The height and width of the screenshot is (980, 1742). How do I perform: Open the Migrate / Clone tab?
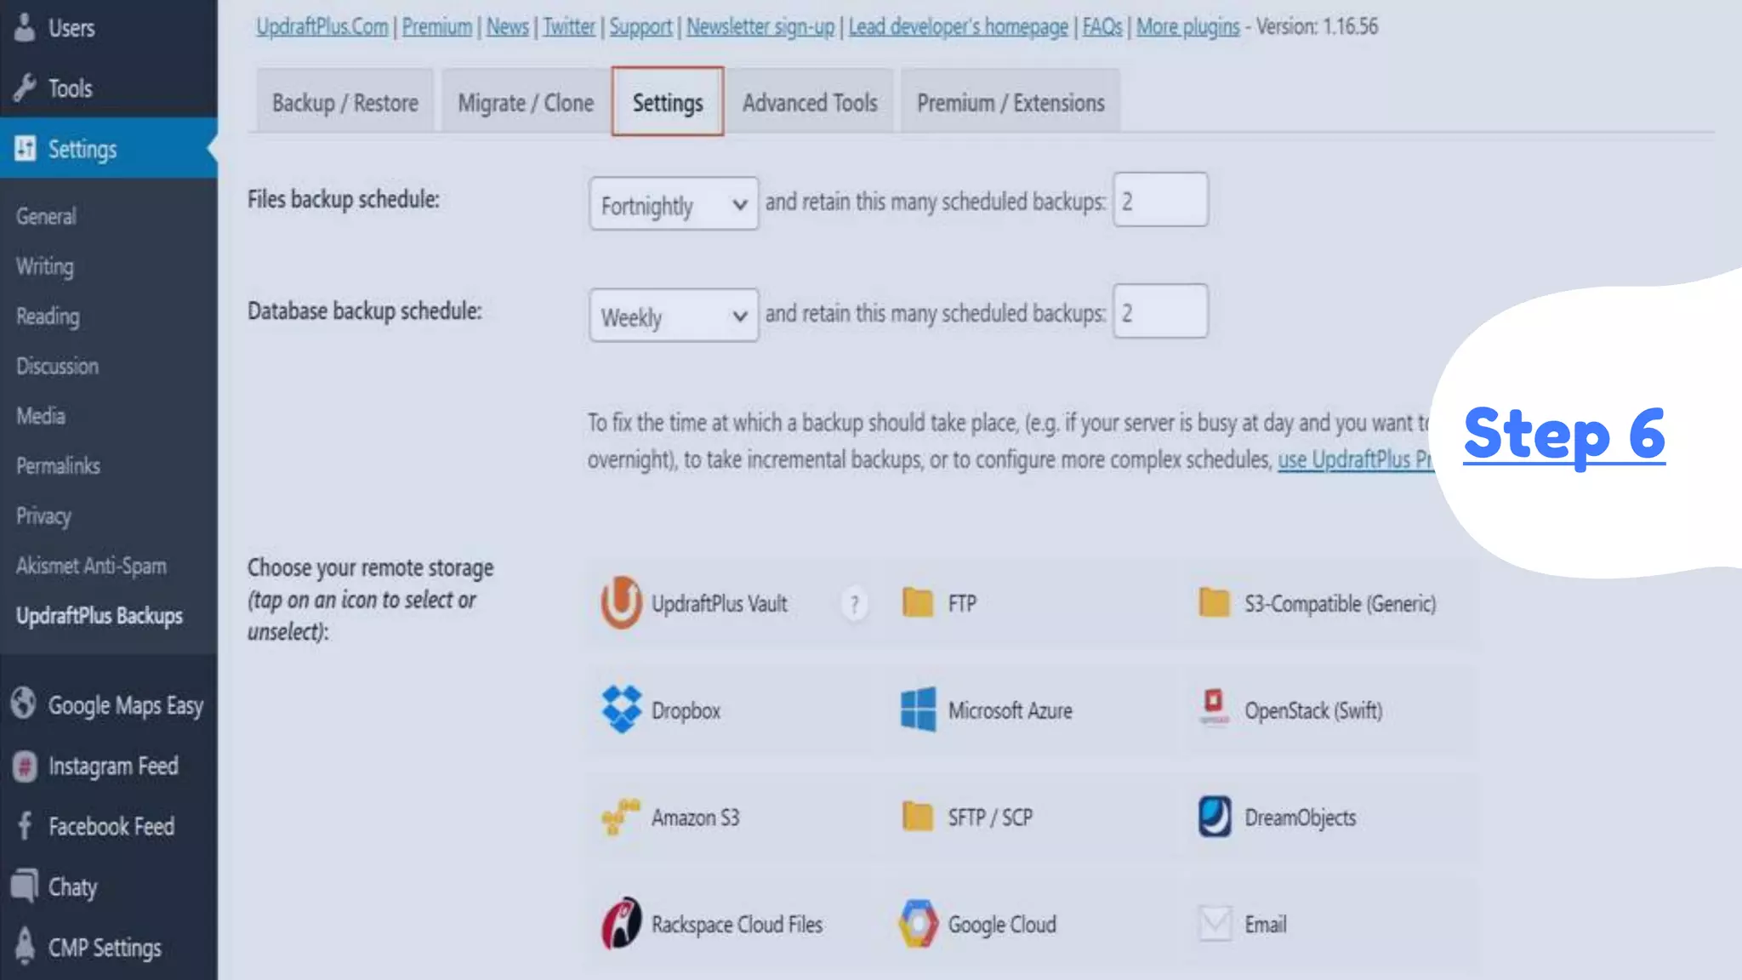[x=526, y=103]
